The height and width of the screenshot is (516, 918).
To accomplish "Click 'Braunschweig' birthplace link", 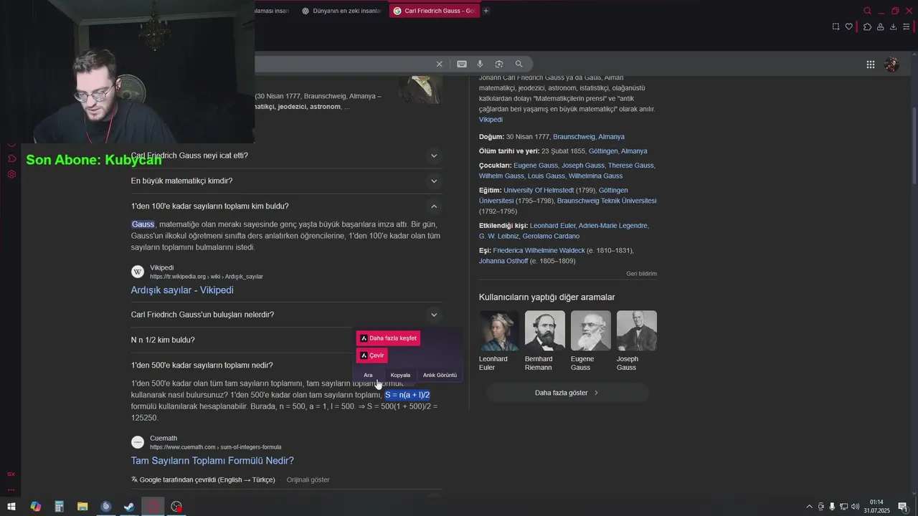I will pyautogui.click(x=574, y=137).
